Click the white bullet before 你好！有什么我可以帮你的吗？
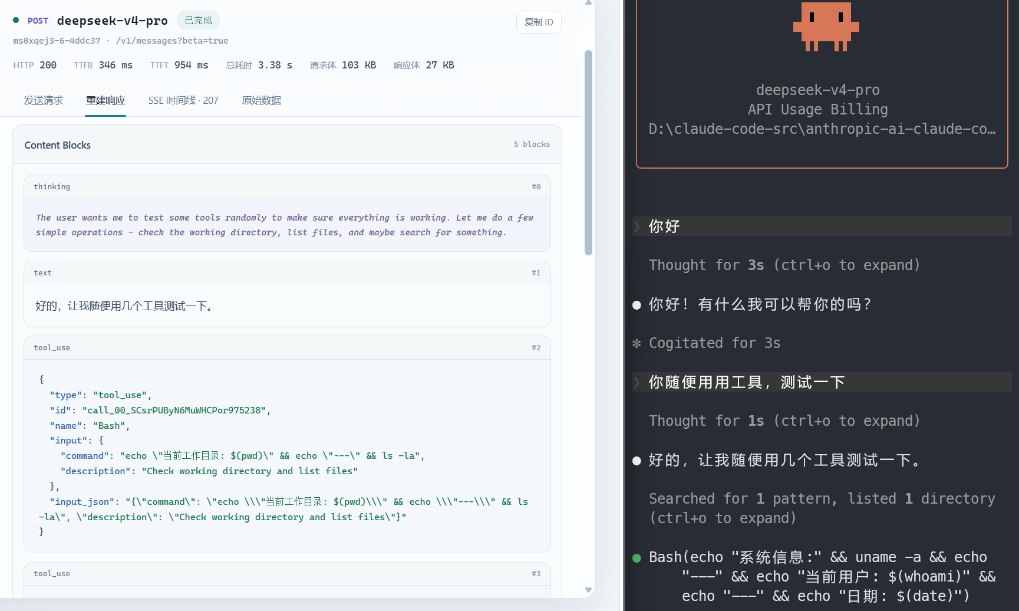This screenshot has height=611, width=1019. coord(637,305)
